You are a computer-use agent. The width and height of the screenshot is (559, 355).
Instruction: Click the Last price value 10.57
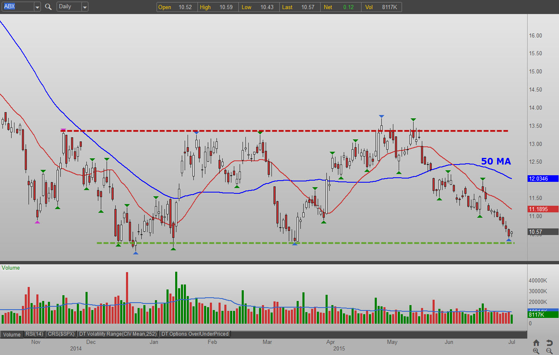coord(309,7)
